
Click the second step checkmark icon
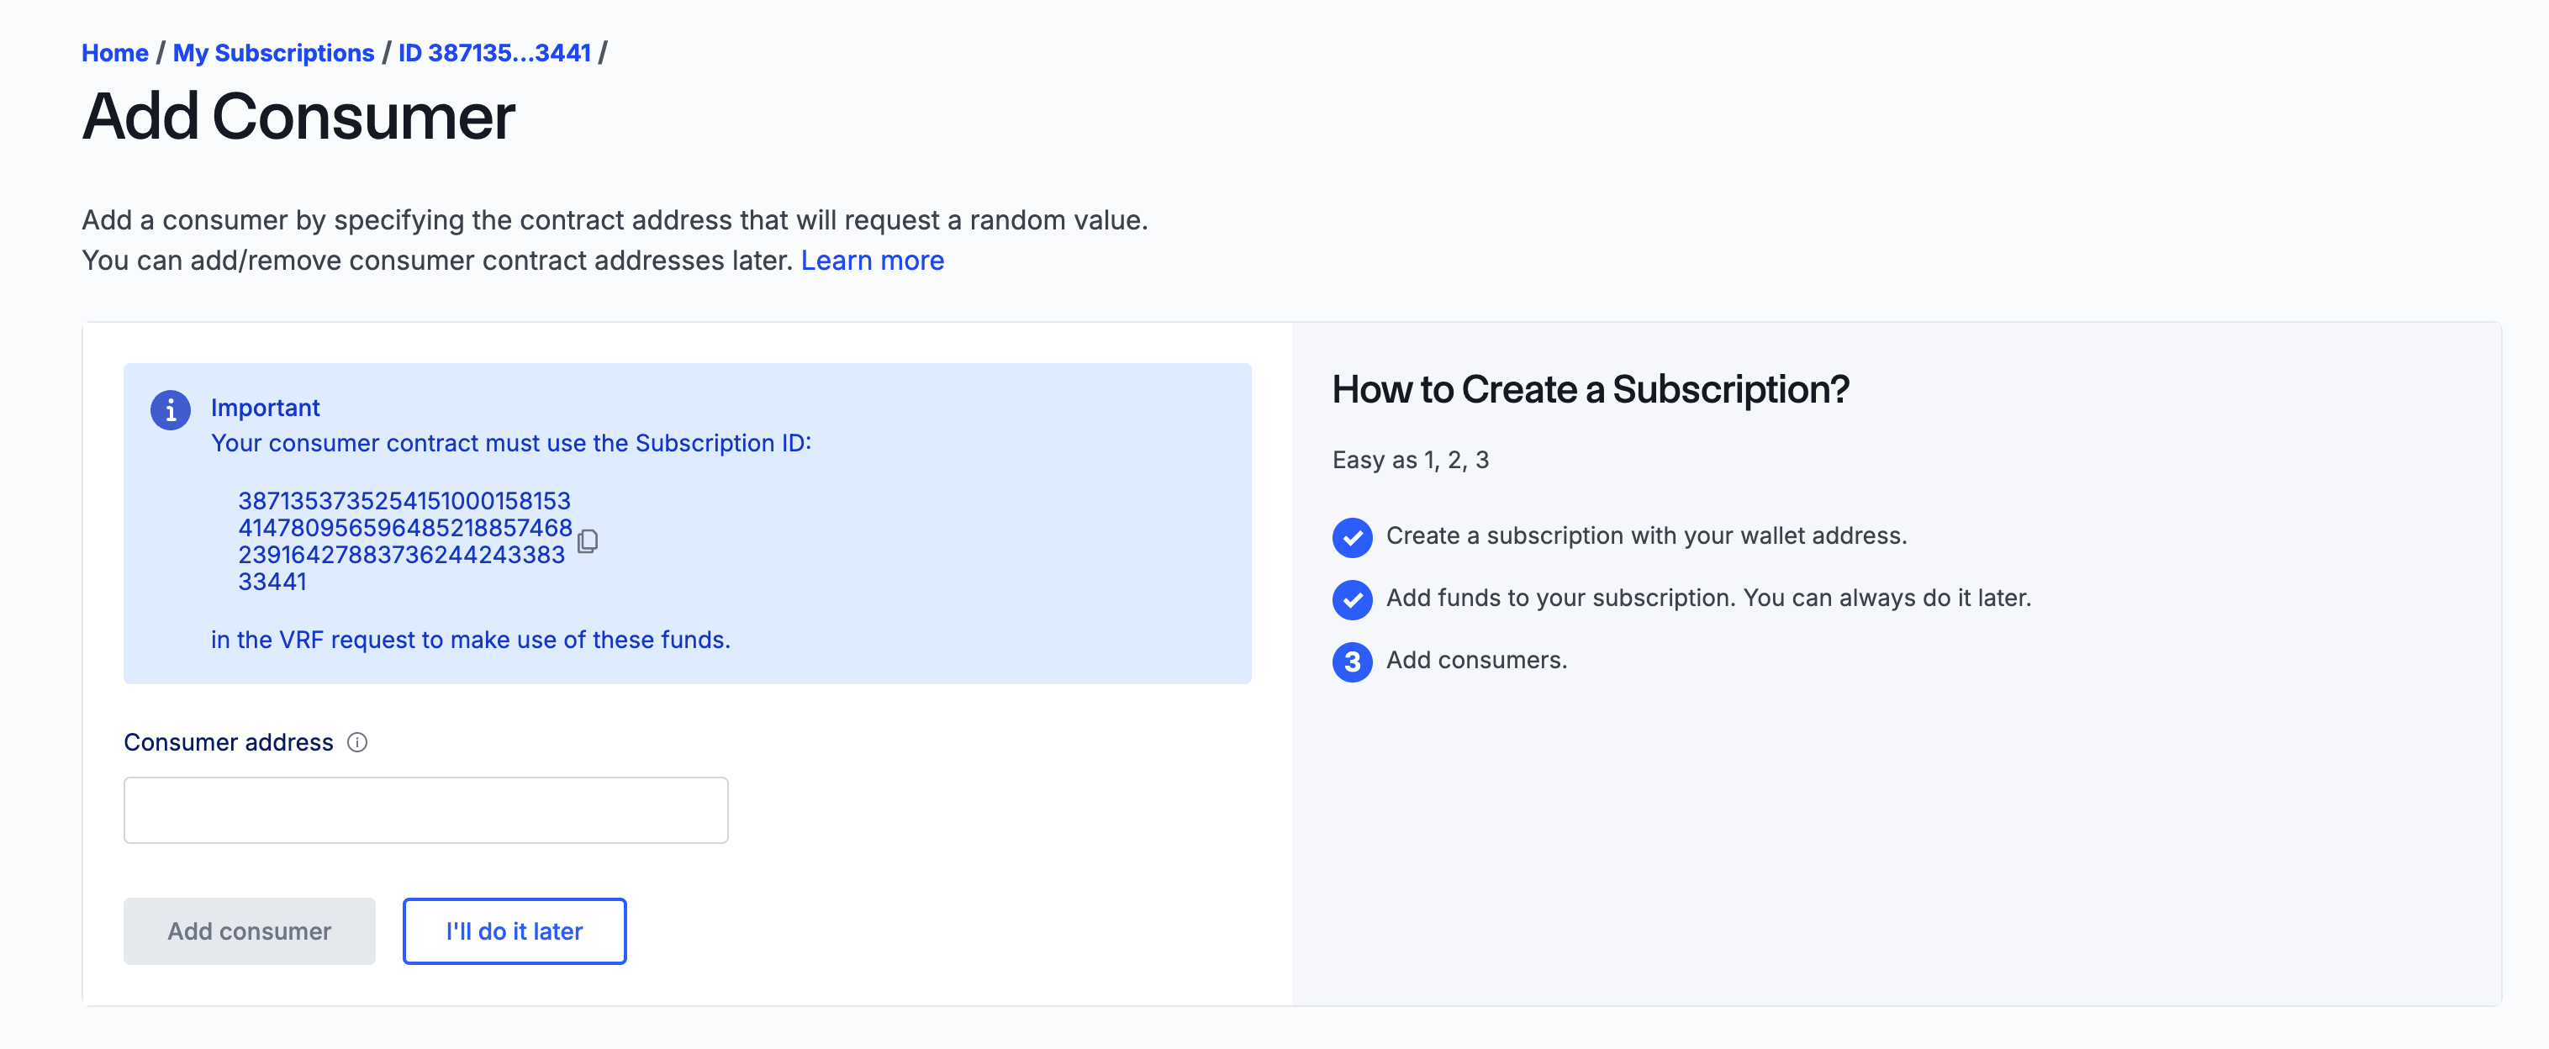pos(1352,598)
